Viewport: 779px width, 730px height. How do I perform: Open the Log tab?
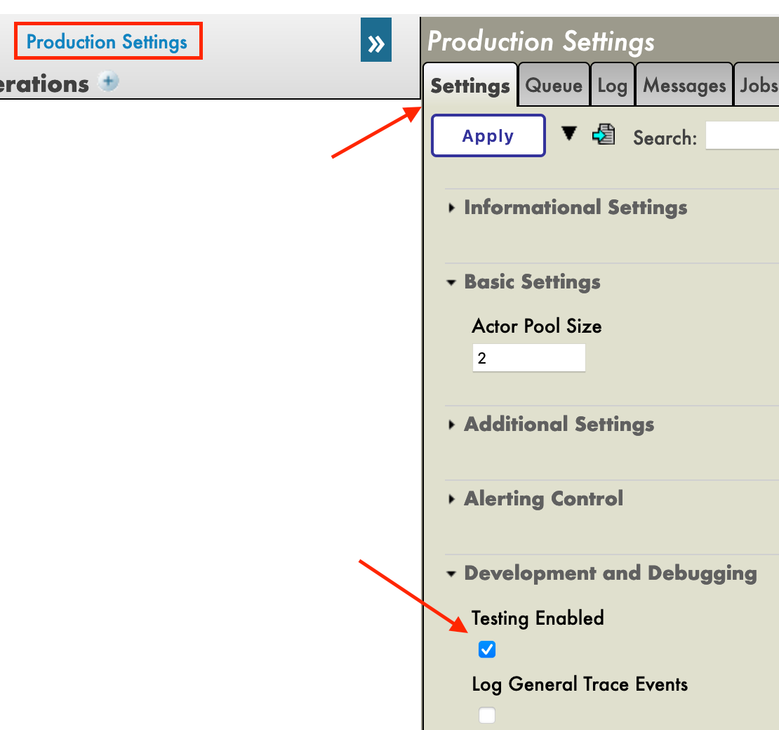(x=613, y=85)
